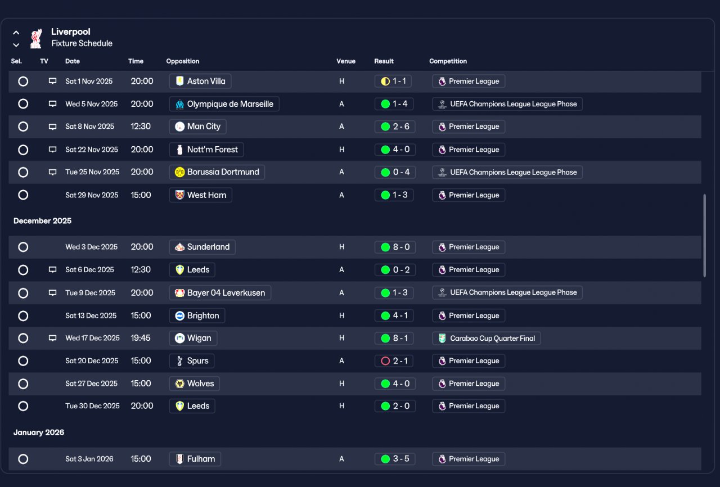Image resolution: width=720 pixels, height=487 pixels.
Task: Click the red loss indicator for Spurs result
Action: pos(385,361)
